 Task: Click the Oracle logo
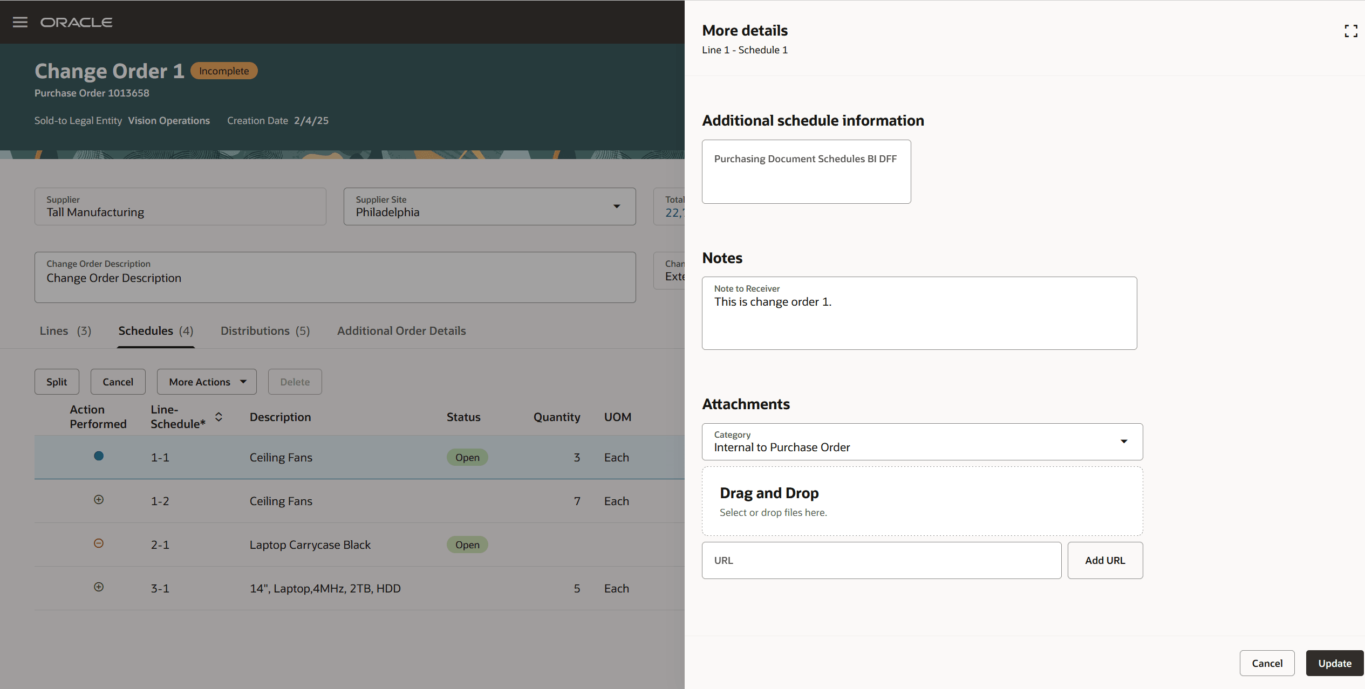76,22
